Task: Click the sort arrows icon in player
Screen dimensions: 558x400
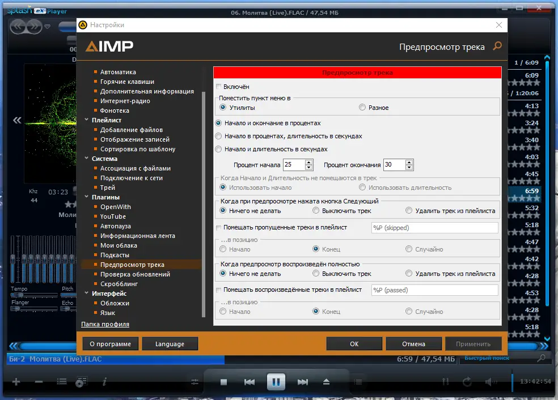Action: click(446, 382)
